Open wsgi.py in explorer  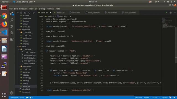[26, 44]
